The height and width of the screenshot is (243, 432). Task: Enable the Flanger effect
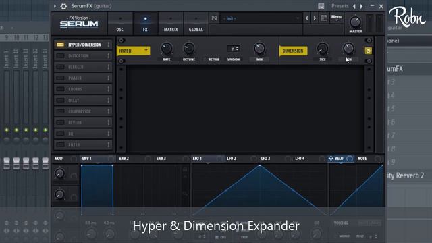(x=60, y=67)
